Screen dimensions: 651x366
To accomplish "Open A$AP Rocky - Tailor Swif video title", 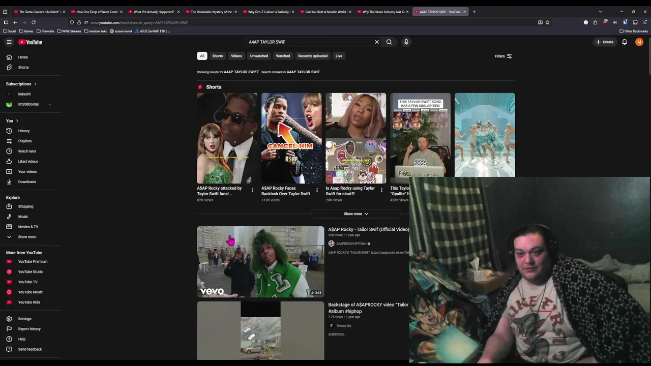I will 369,230.
